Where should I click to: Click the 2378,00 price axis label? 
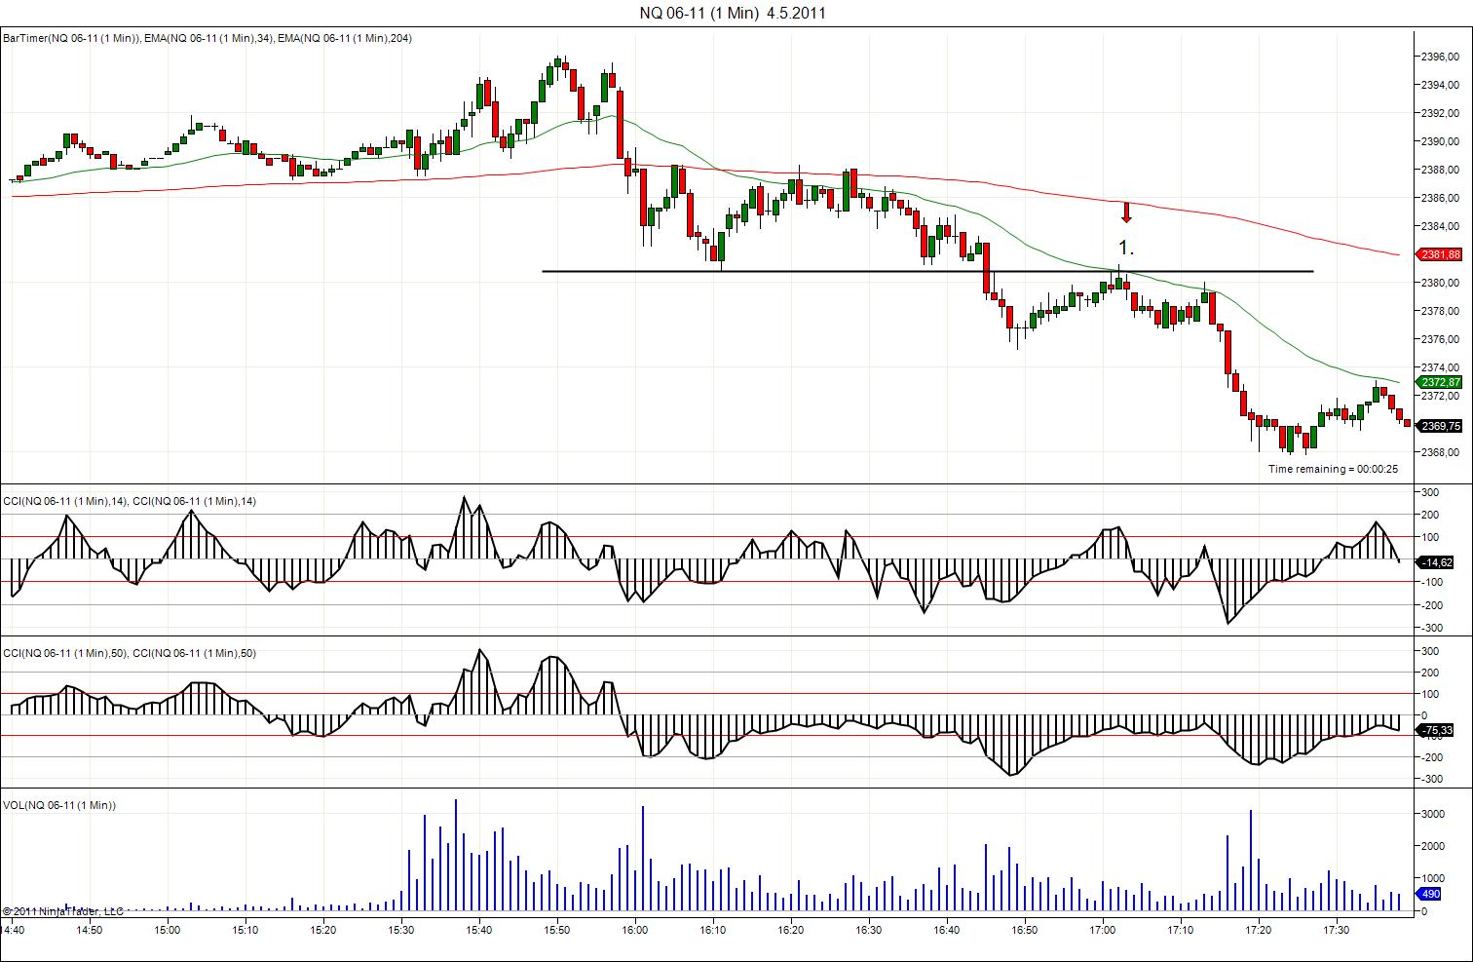coord(1441,311)
